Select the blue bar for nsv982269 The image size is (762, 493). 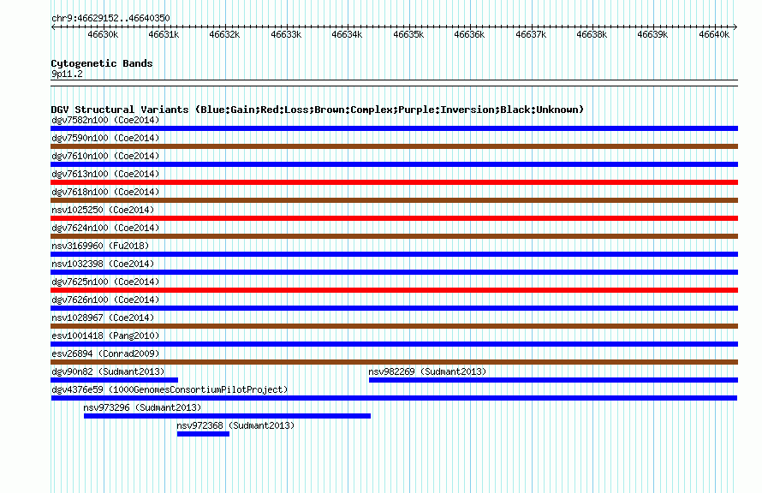tap(553, 380)
